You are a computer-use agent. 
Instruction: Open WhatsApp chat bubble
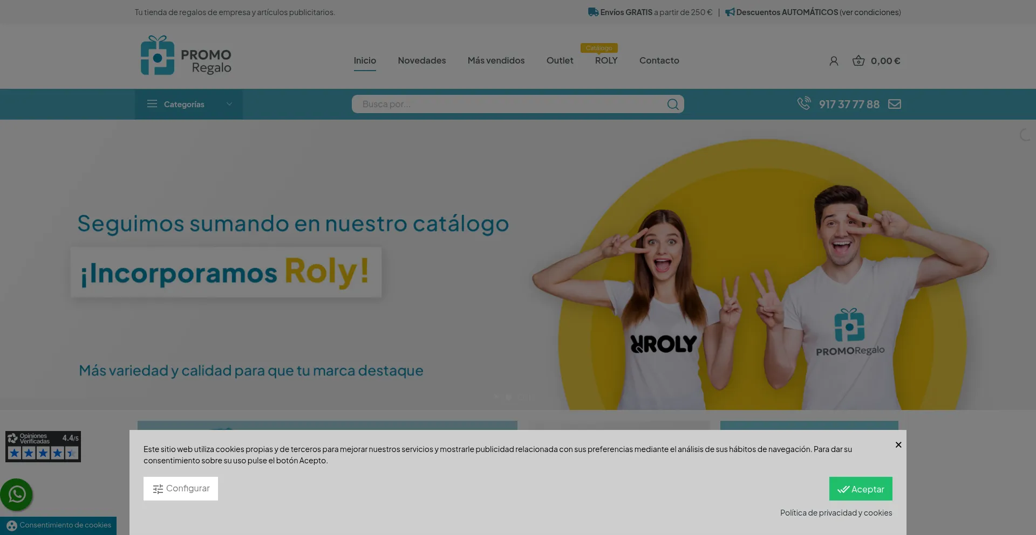16,495
